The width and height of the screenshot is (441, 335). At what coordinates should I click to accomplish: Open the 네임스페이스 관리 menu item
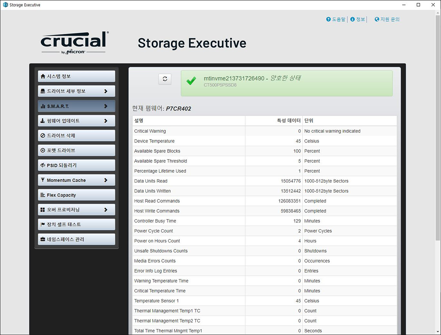76,239
